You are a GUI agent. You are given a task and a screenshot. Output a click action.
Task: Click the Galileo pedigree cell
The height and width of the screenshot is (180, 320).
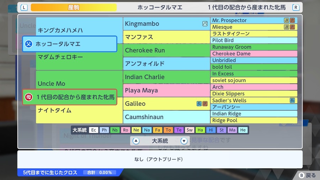166,104
